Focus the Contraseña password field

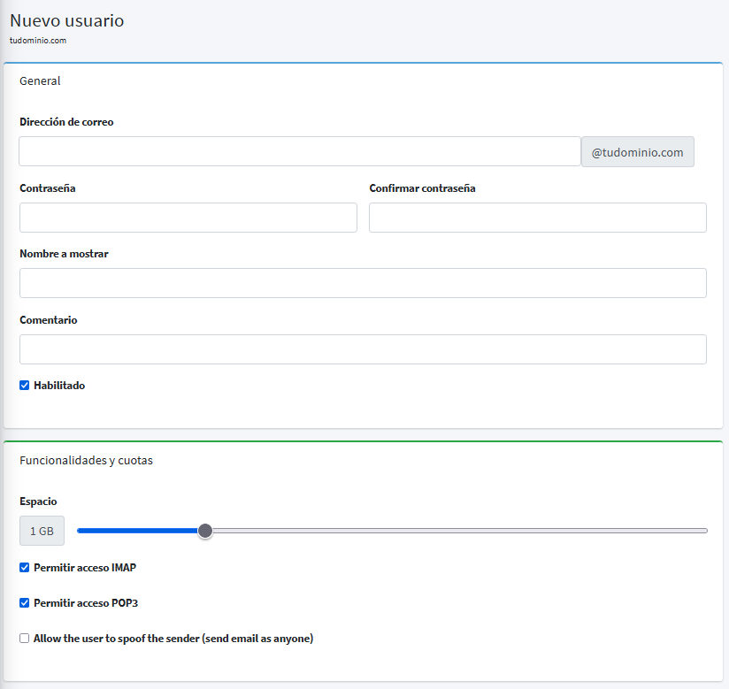(x=188, y=218)
